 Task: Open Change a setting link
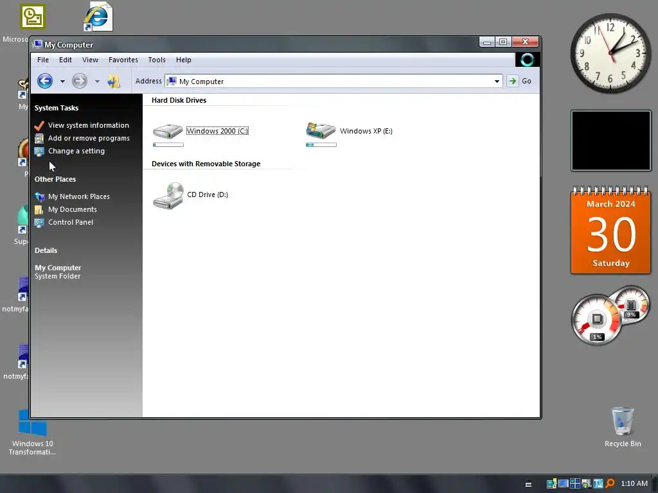pos(76,151)
